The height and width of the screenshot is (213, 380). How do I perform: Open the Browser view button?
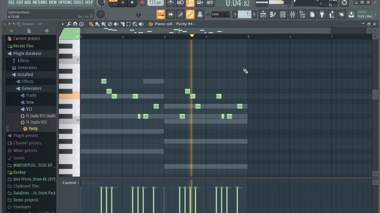click(303, 14)
